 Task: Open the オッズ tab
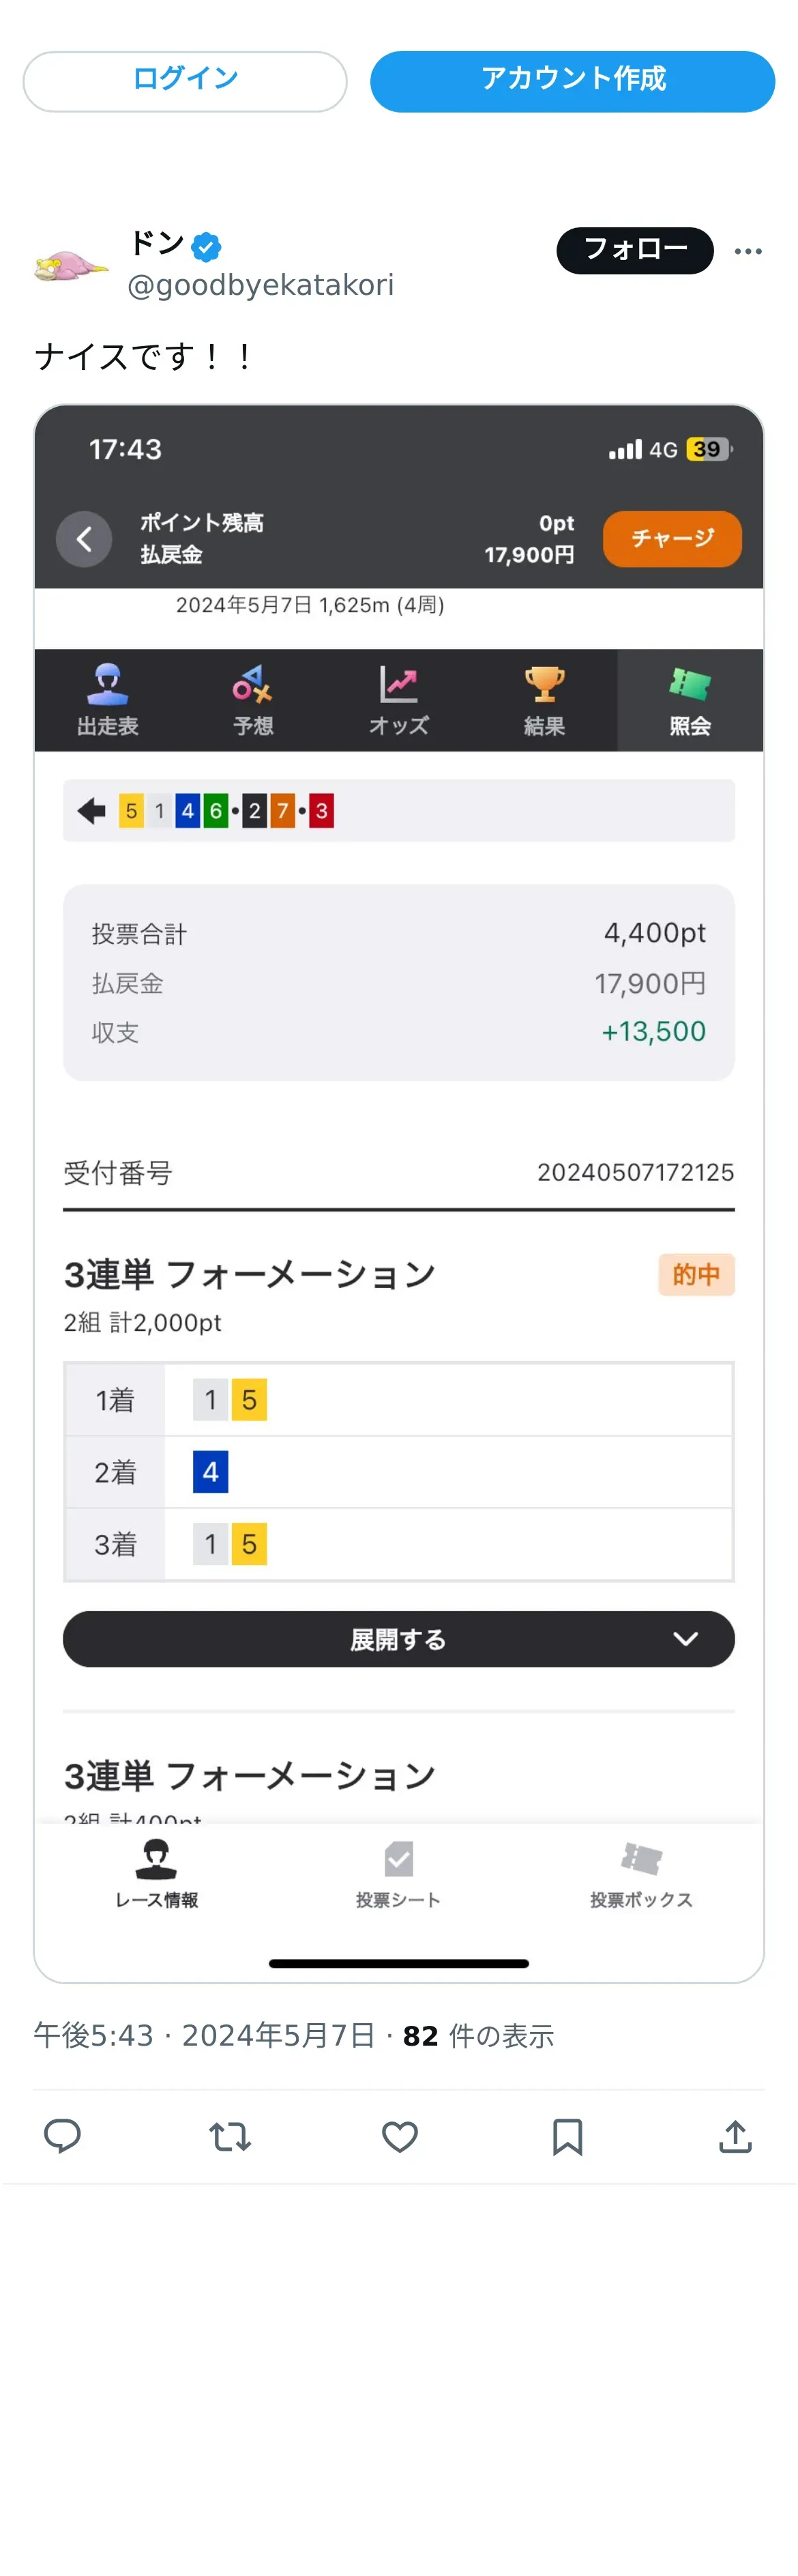398,700
